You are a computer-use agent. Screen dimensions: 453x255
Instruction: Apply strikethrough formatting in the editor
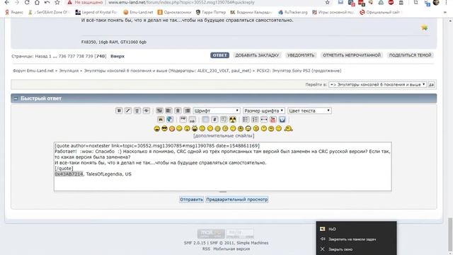point(147,110)
